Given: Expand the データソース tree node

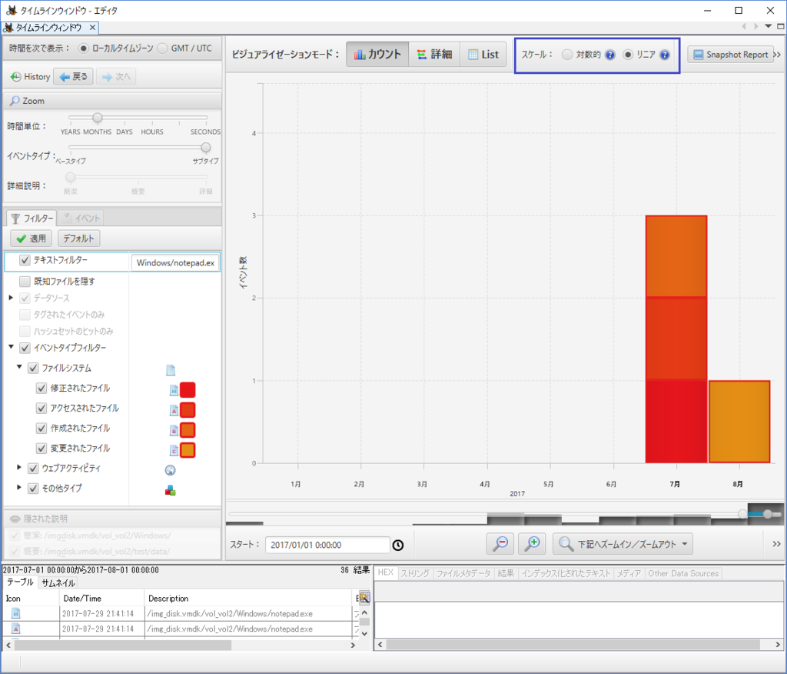Looking at the screenshot, I should (x=11, y=298).
